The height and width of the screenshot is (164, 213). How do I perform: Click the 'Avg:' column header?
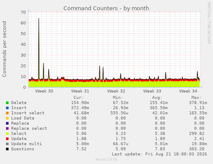click(x=157, y=98)
